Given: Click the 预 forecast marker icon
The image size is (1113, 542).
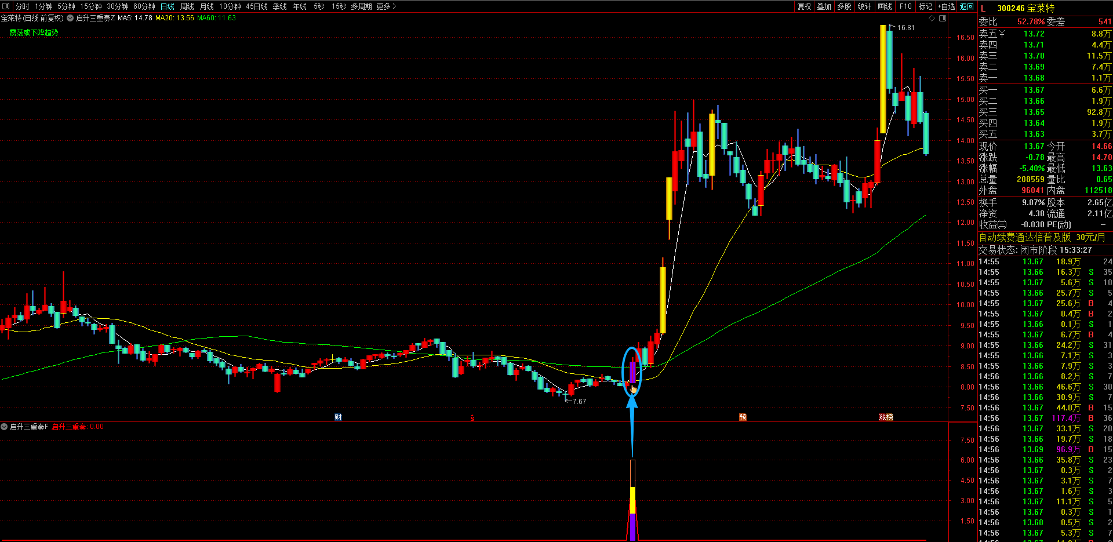Looking at the screenshot, I should point(743,417).
